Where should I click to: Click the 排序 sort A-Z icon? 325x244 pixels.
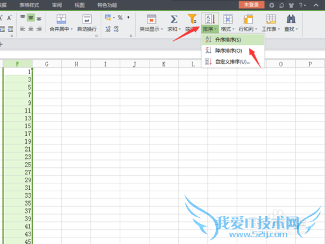210,19
